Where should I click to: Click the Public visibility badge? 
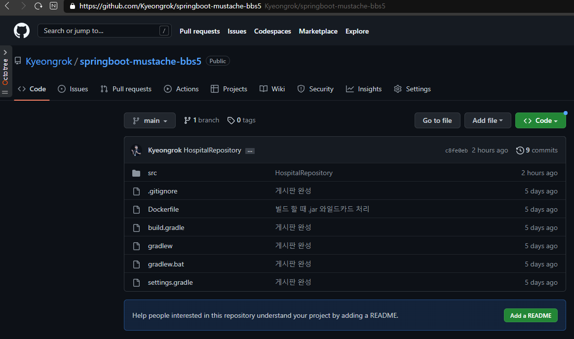[x=218, y=61]
